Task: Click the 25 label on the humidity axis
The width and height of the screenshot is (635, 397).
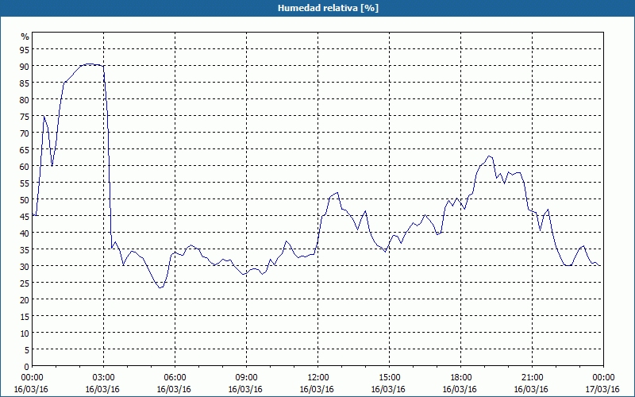Action: point(25,283)
